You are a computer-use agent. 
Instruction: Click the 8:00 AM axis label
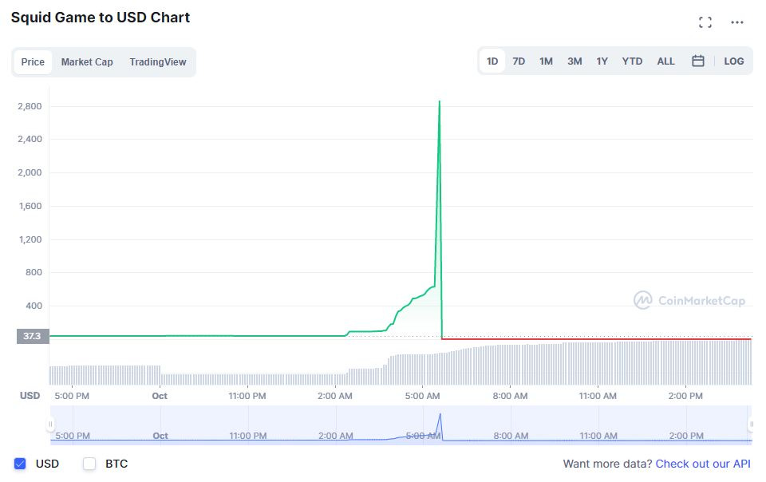pyautogui.click(x=510, y=396)
